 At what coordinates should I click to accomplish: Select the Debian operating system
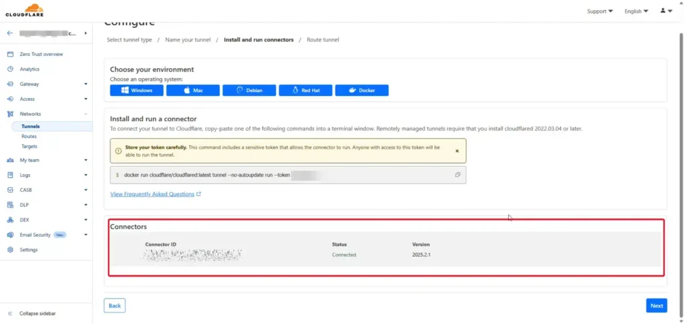[249, 91]
